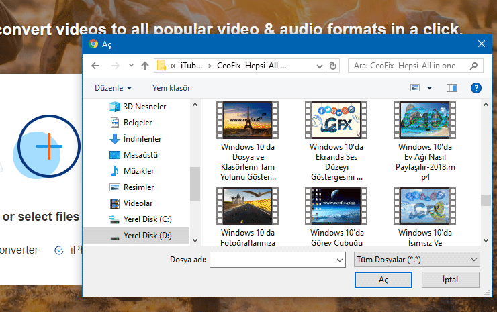Go back with the back arrow
Viewport: 497px width, 312px height.
point(95,66)
